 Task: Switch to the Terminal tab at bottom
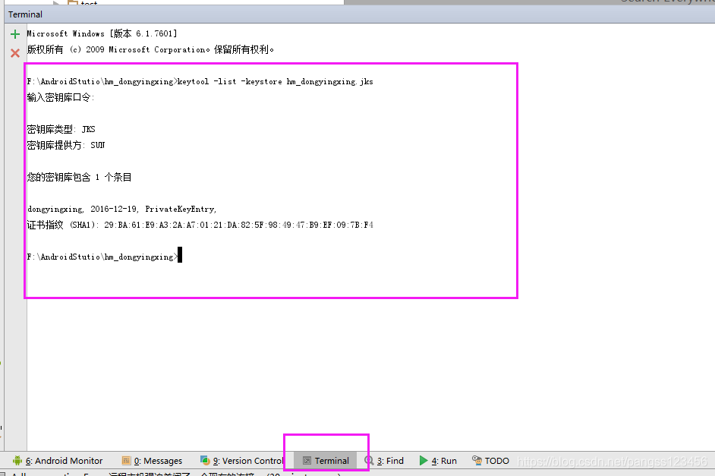(x=326, y=461)
